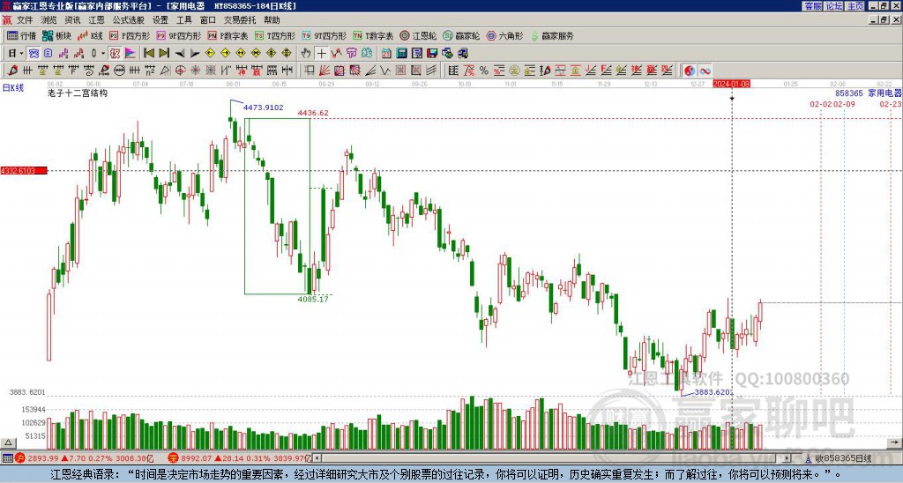Click the 主页 homepage link
The image size is (903, 483).
pos(854,5)
